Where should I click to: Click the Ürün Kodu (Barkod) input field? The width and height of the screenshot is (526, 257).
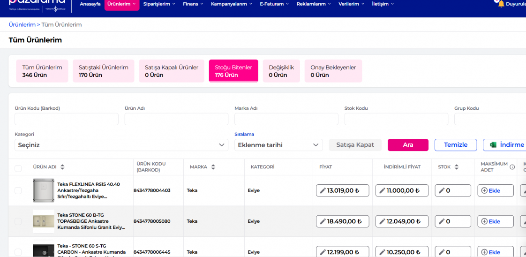coord(67,119)
